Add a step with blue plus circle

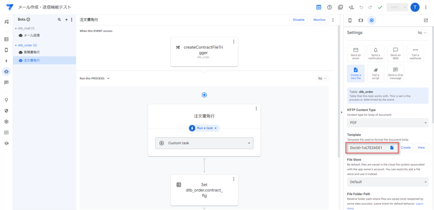204,95
